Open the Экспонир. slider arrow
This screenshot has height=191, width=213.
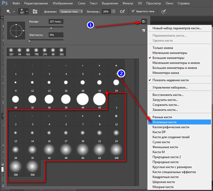point(113,12)
